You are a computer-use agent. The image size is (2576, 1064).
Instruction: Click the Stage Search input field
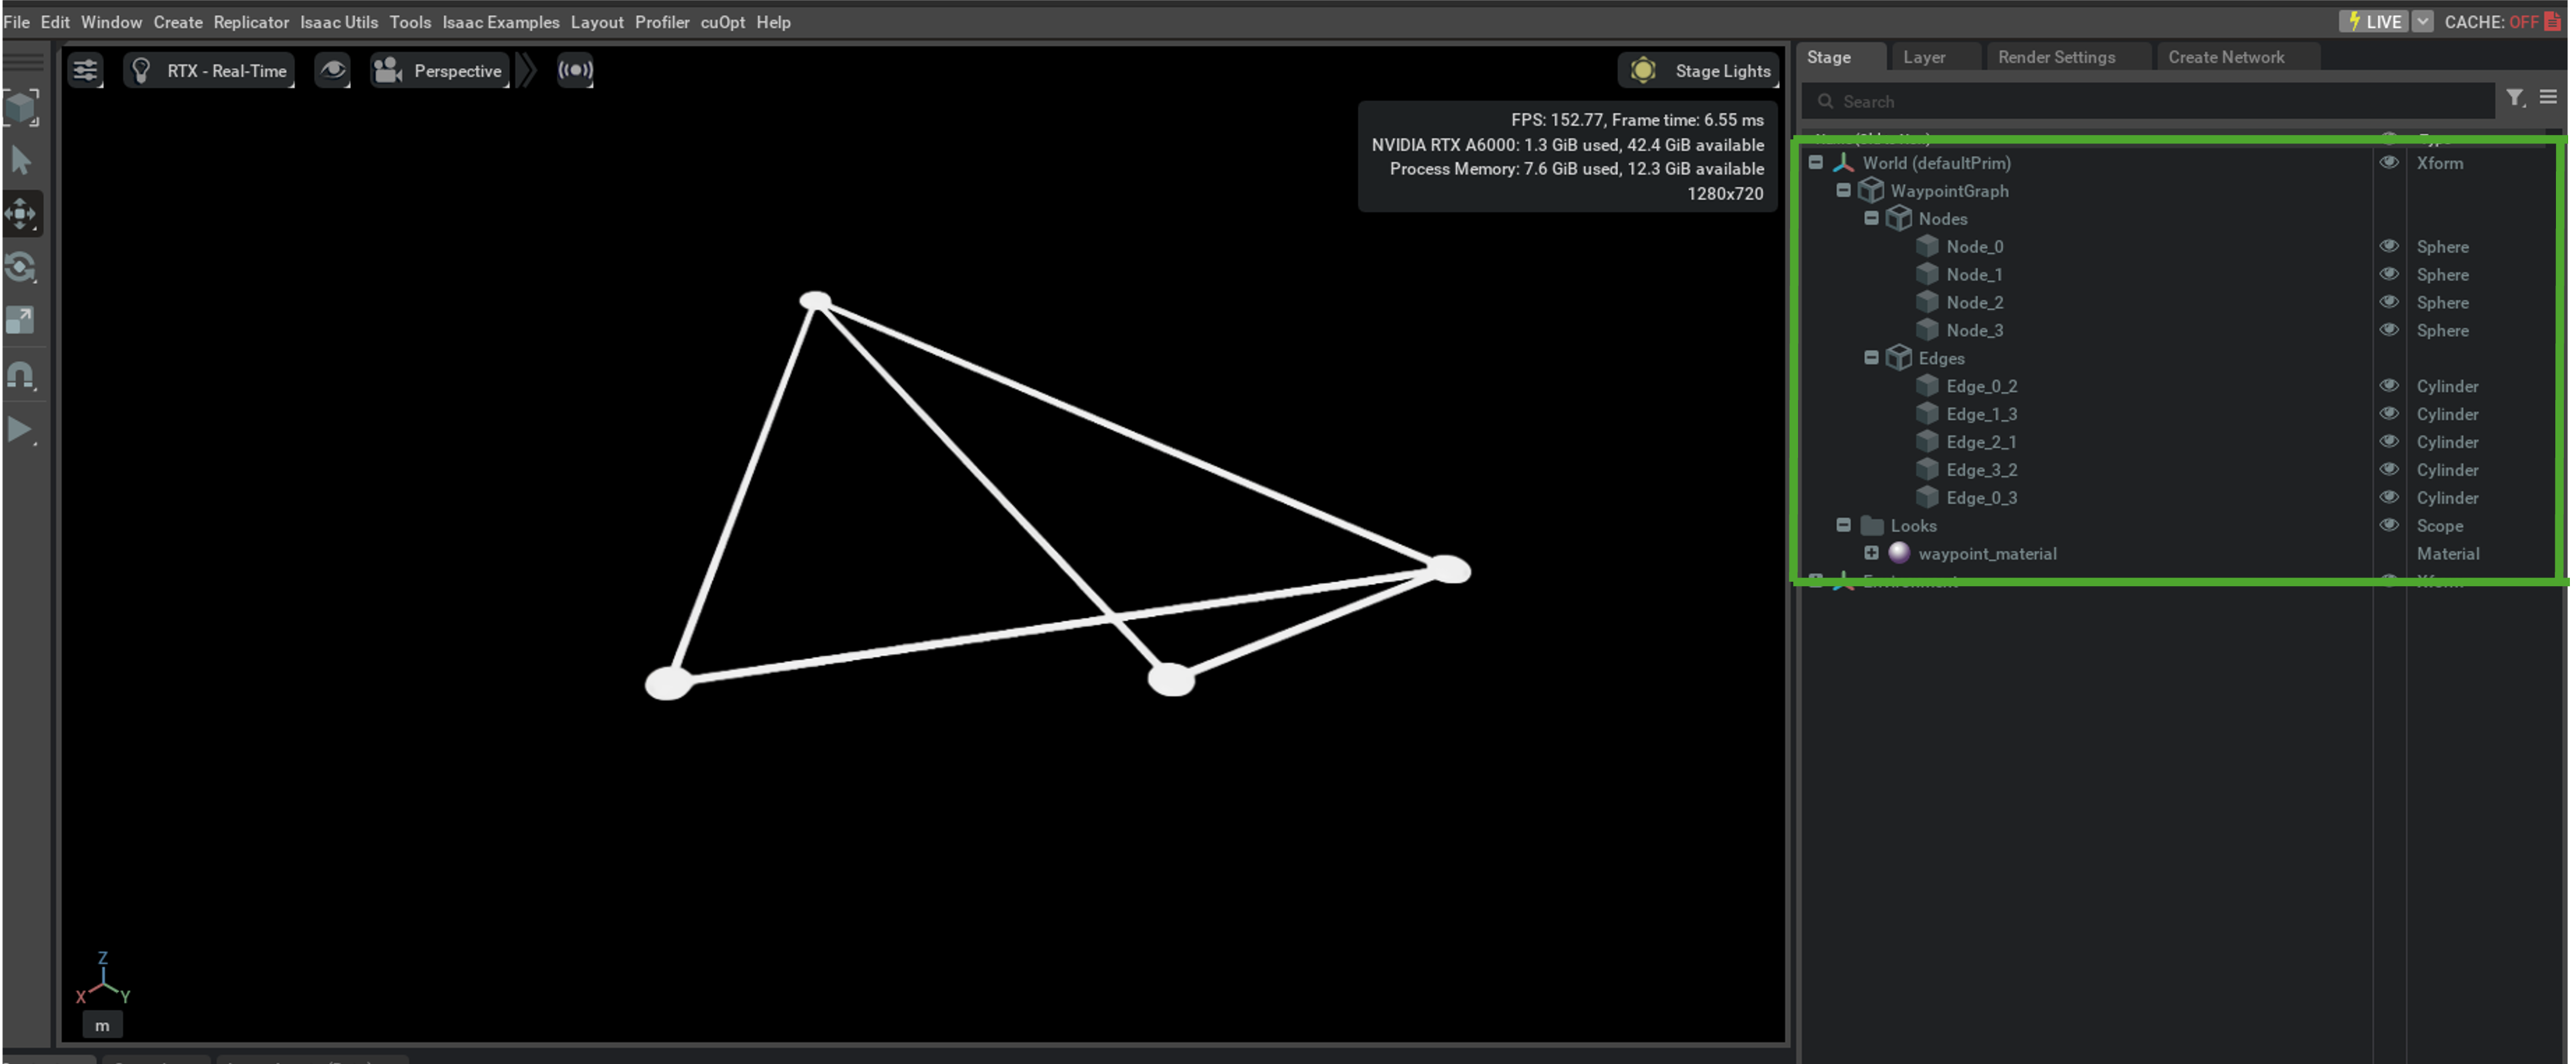coord(2150,101)
